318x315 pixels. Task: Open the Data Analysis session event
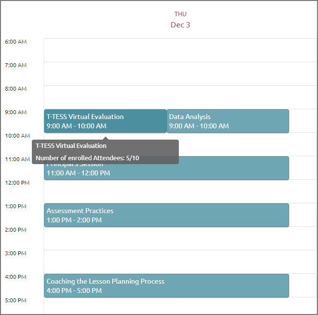228,121
